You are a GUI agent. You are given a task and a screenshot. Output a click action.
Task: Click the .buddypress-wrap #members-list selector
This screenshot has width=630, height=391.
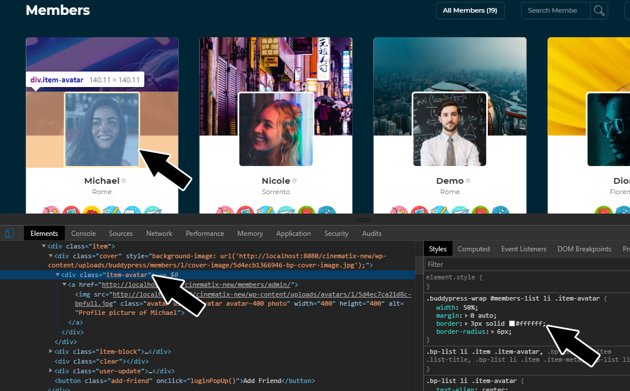tap(513, 298)
